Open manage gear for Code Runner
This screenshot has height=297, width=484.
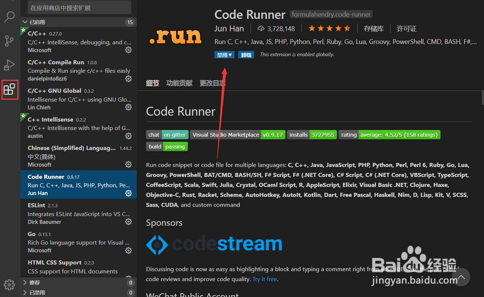coord(128,193)
